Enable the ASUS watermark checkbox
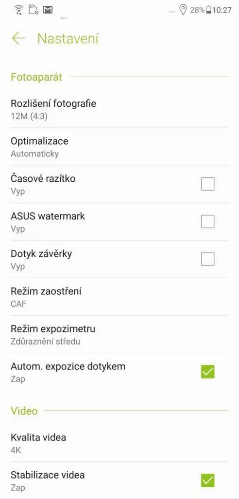 point(207,222)
